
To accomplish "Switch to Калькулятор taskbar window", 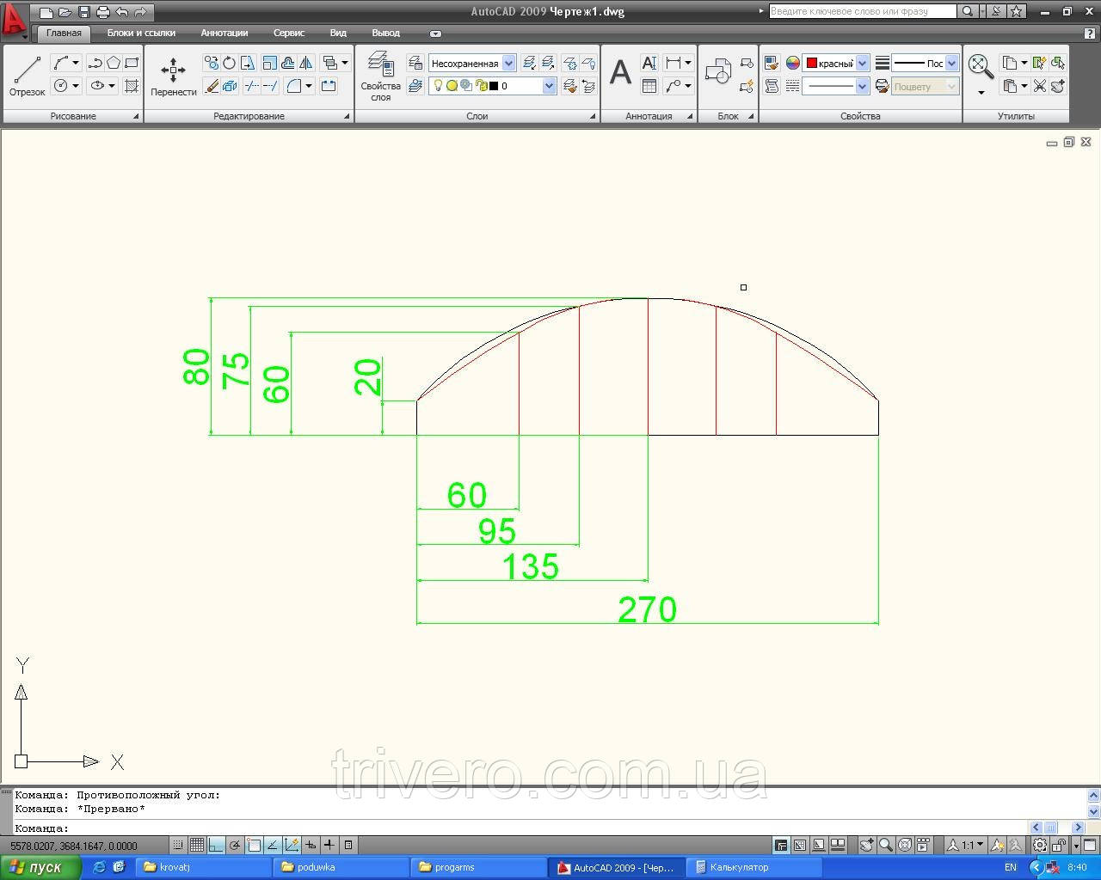I will pos(753,867).
